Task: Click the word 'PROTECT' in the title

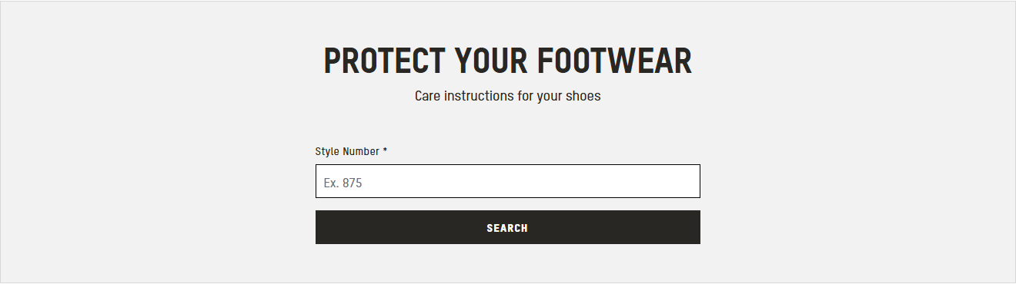Action: pos(384,61)
